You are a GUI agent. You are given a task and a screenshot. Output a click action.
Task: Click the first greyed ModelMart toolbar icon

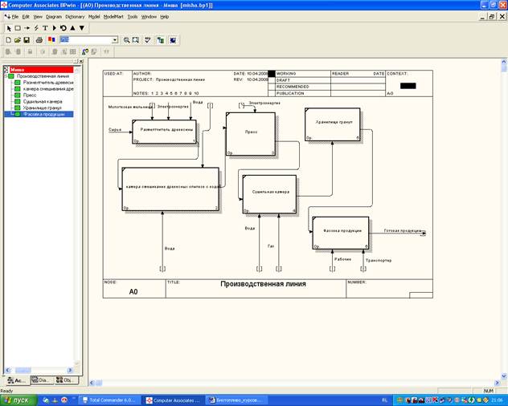pos(8,52)
